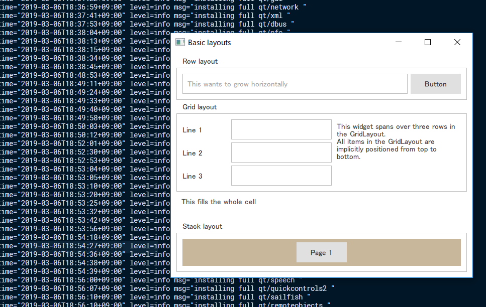Screen dimensions: 486x307
Task: Close the Basic layouts window
Action: point(457,42)
